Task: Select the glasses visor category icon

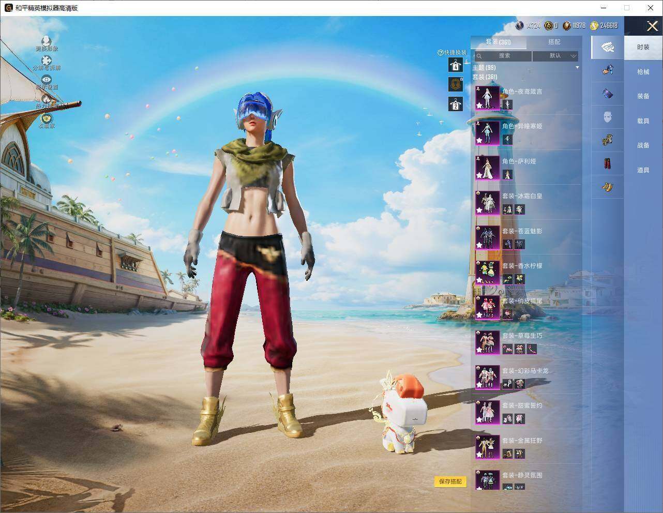Action: (608, 94)
